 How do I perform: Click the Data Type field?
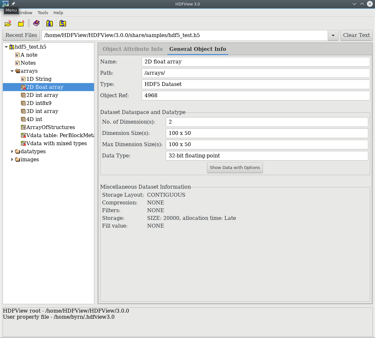[267, 156]
